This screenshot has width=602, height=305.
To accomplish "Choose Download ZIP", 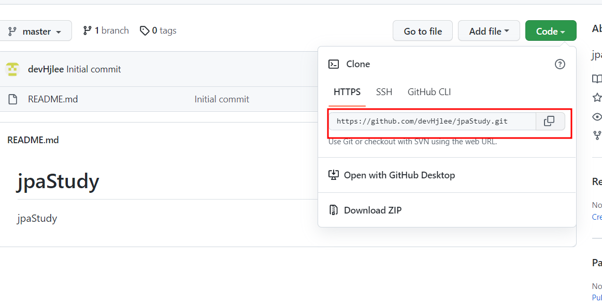I will (x=372, y=210).
